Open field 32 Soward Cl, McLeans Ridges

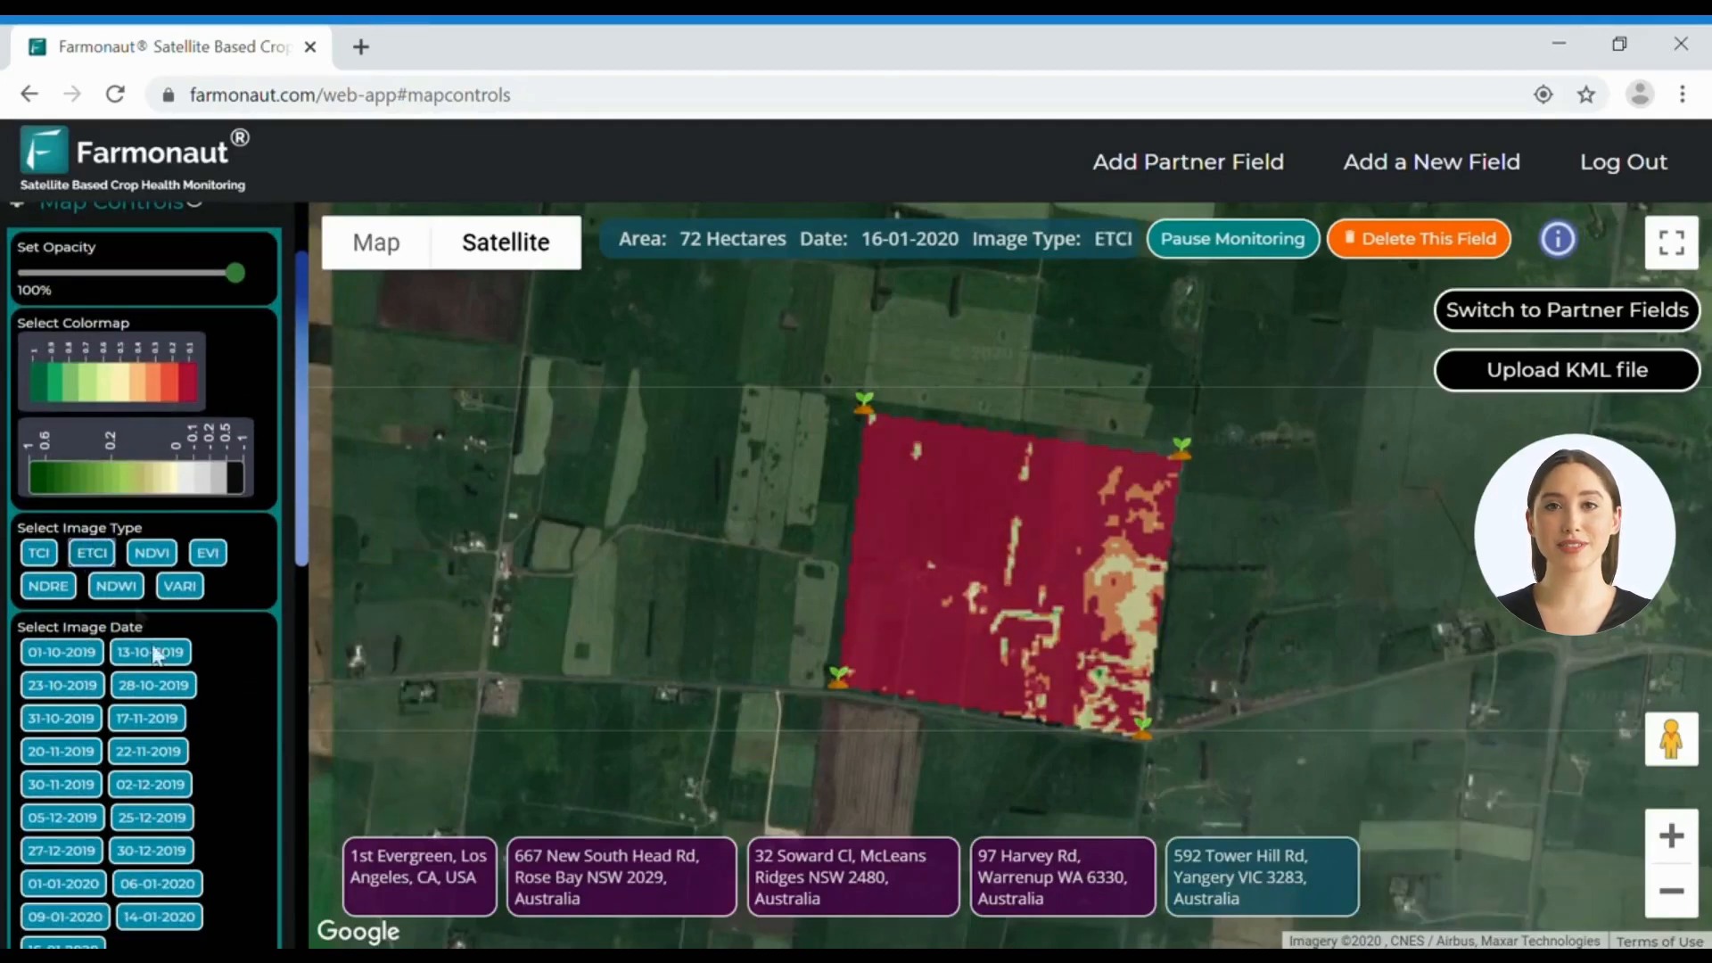click(853, 877)
